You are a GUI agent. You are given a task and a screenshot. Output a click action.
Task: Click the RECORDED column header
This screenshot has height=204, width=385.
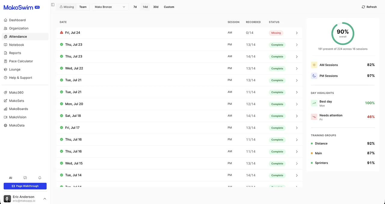(x=253, y=22)
